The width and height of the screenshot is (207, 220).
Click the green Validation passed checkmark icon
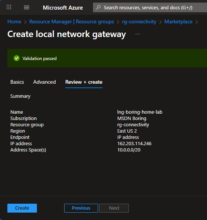[17, 58]
